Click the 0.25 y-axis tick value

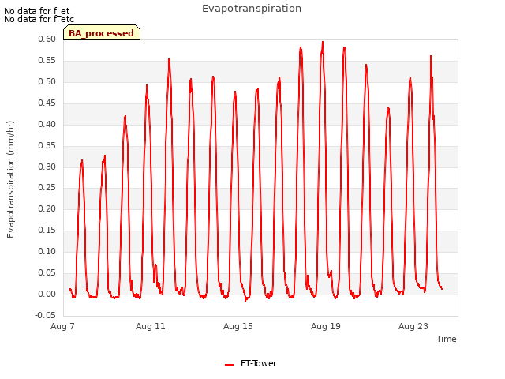pyautogui.click(x=47, y=188)
